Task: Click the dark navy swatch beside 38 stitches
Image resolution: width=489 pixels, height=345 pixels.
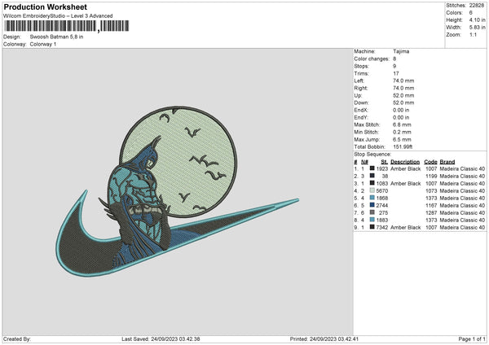Action: pyautogui.click(x=372, y=176)
